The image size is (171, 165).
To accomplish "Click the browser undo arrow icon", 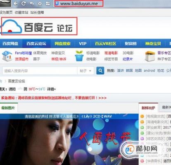I will pos(32,4).
